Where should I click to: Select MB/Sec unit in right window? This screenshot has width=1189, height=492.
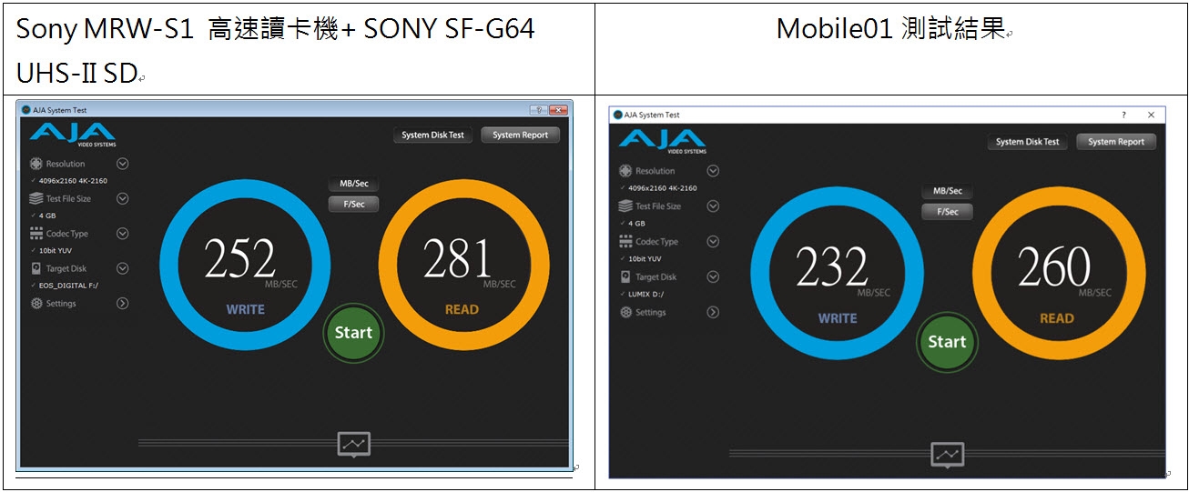pyautogui.click(x=947, y=191)
